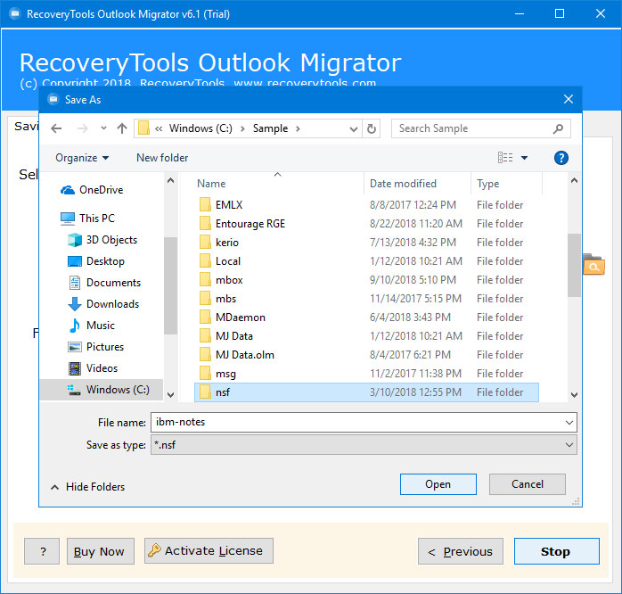
Task: Click the Open button
Action: [438, 484]
